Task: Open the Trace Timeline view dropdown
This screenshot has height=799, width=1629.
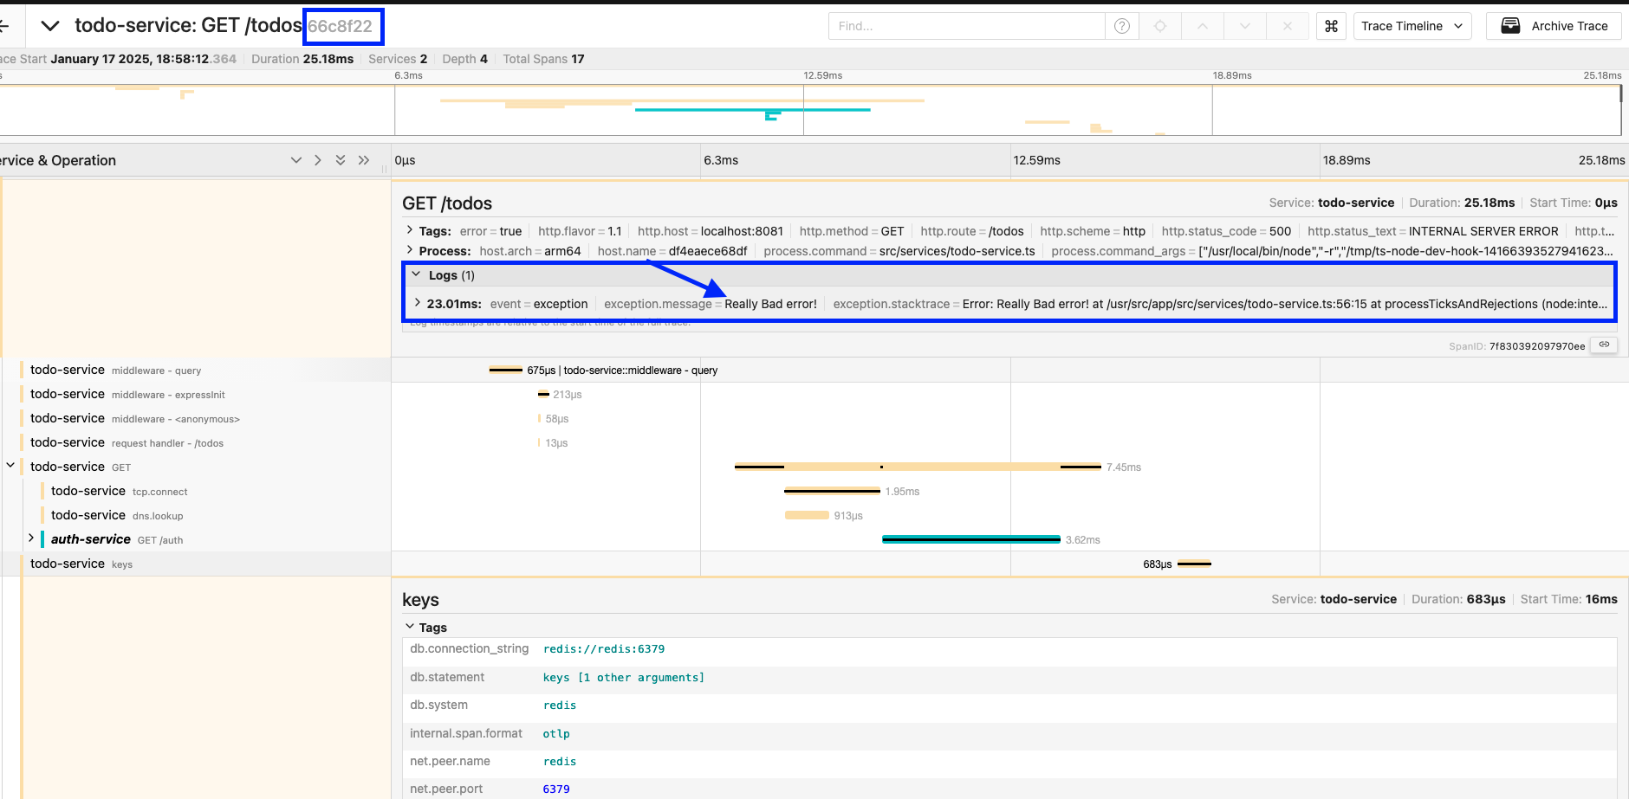Action: tap(1412, 26)
